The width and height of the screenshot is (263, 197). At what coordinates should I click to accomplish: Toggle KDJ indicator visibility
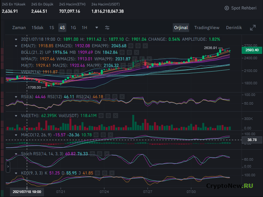[x=97, y=173]
